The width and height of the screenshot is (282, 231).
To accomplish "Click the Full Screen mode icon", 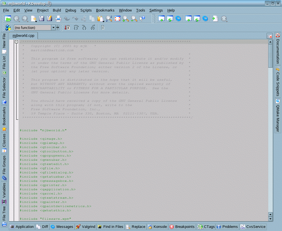I will pos(117,19).
